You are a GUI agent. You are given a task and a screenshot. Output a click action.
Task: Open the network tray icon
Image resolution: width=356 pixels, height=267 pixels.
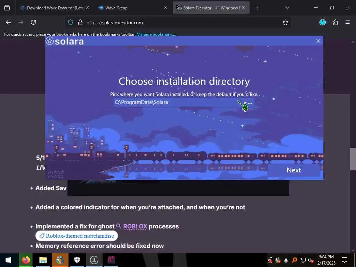(303, 260)
